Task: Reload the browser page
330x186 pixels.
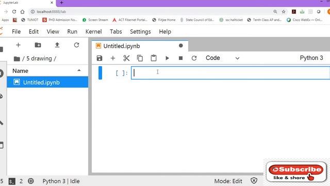Action: coord(14,11)
